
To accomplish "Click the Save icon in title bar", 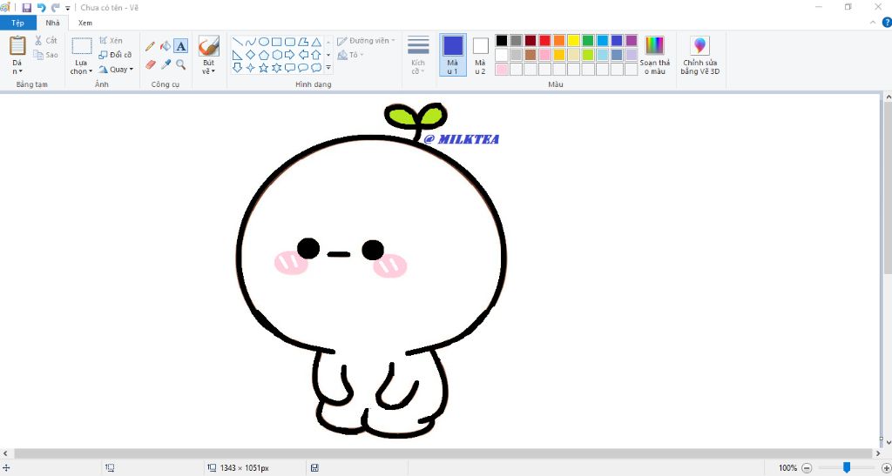I will coord(26,7).
